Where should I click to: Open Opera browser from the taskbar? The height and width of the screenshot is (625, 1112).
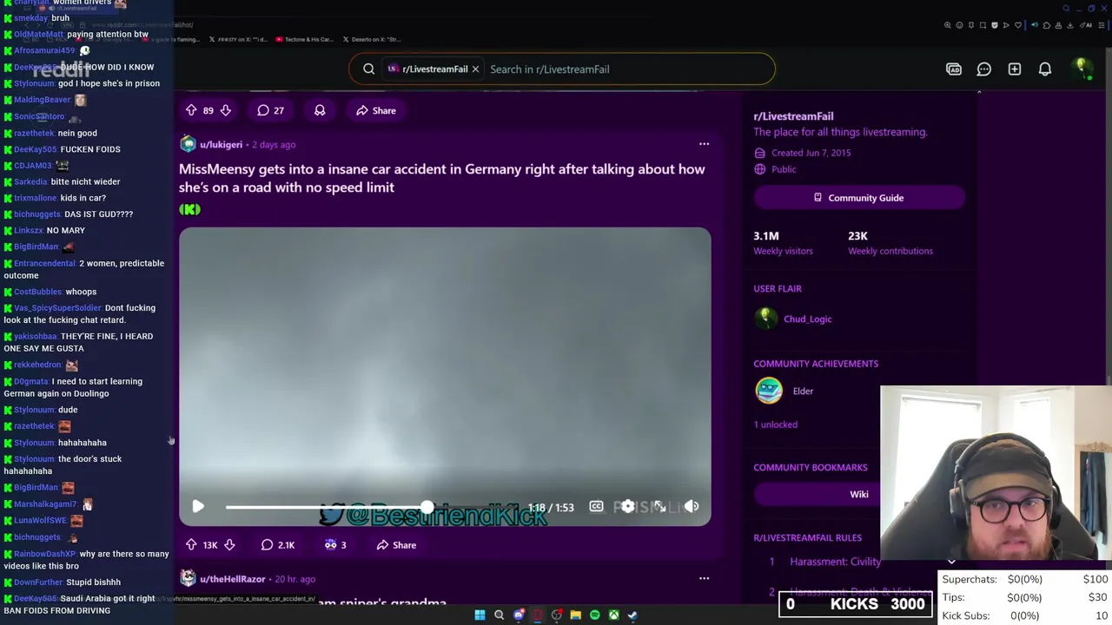[x=537, y=615]
